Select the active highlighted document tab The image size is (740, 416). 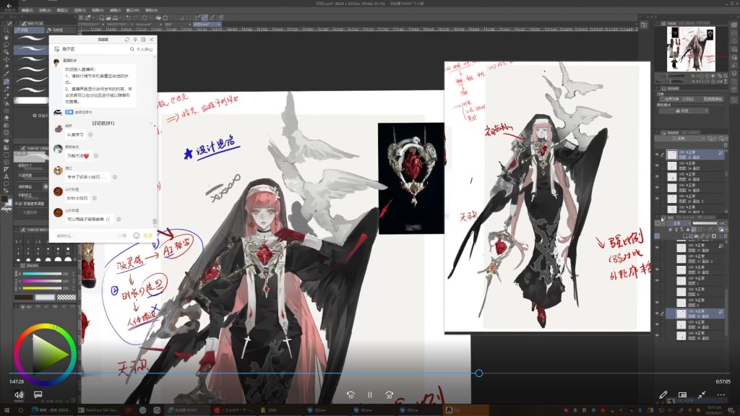pyautogui.click(x=206, y=24)
